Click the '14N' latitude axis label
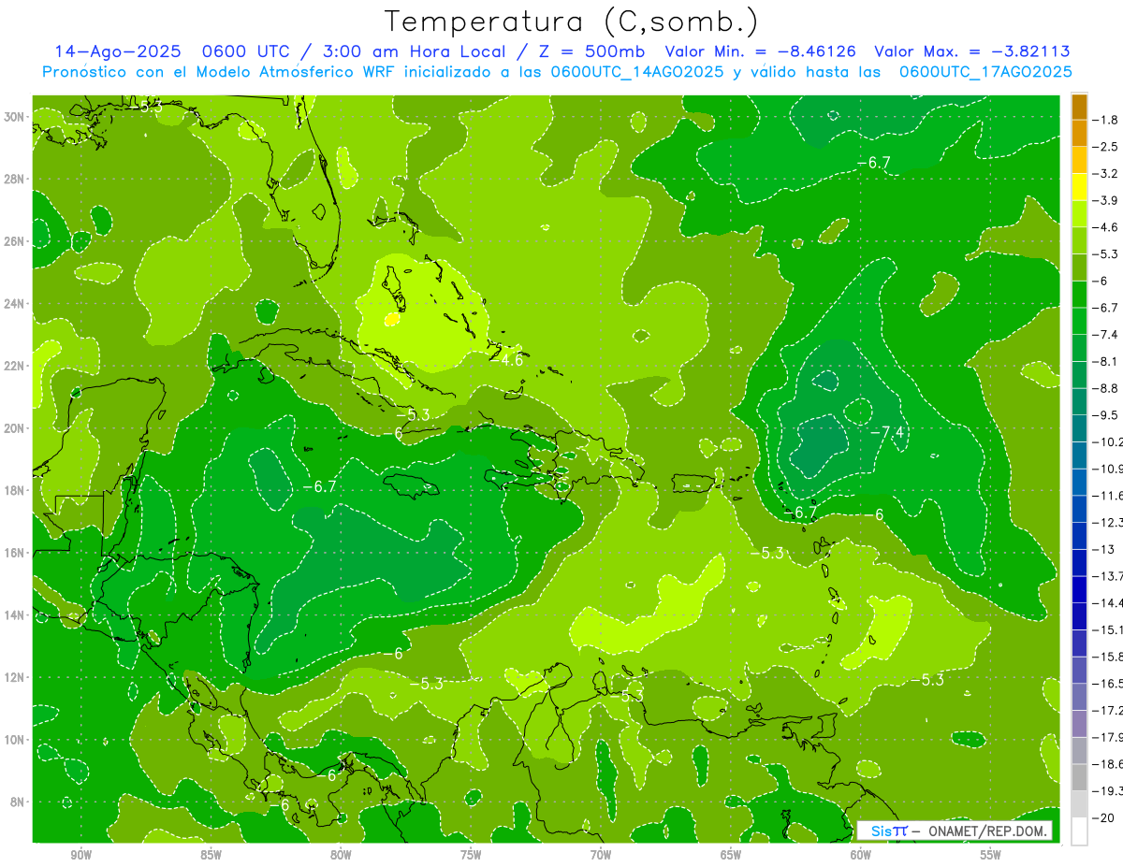Screen dimensions: 1123x867 (16, 615)
